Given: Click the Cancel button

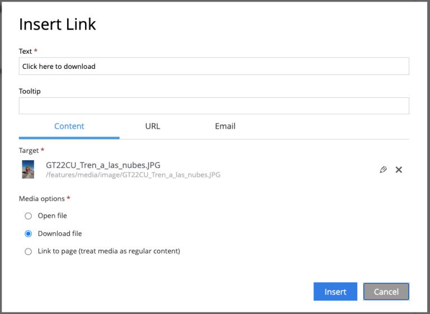Looking at the screenshot, I should coord(386,292).
